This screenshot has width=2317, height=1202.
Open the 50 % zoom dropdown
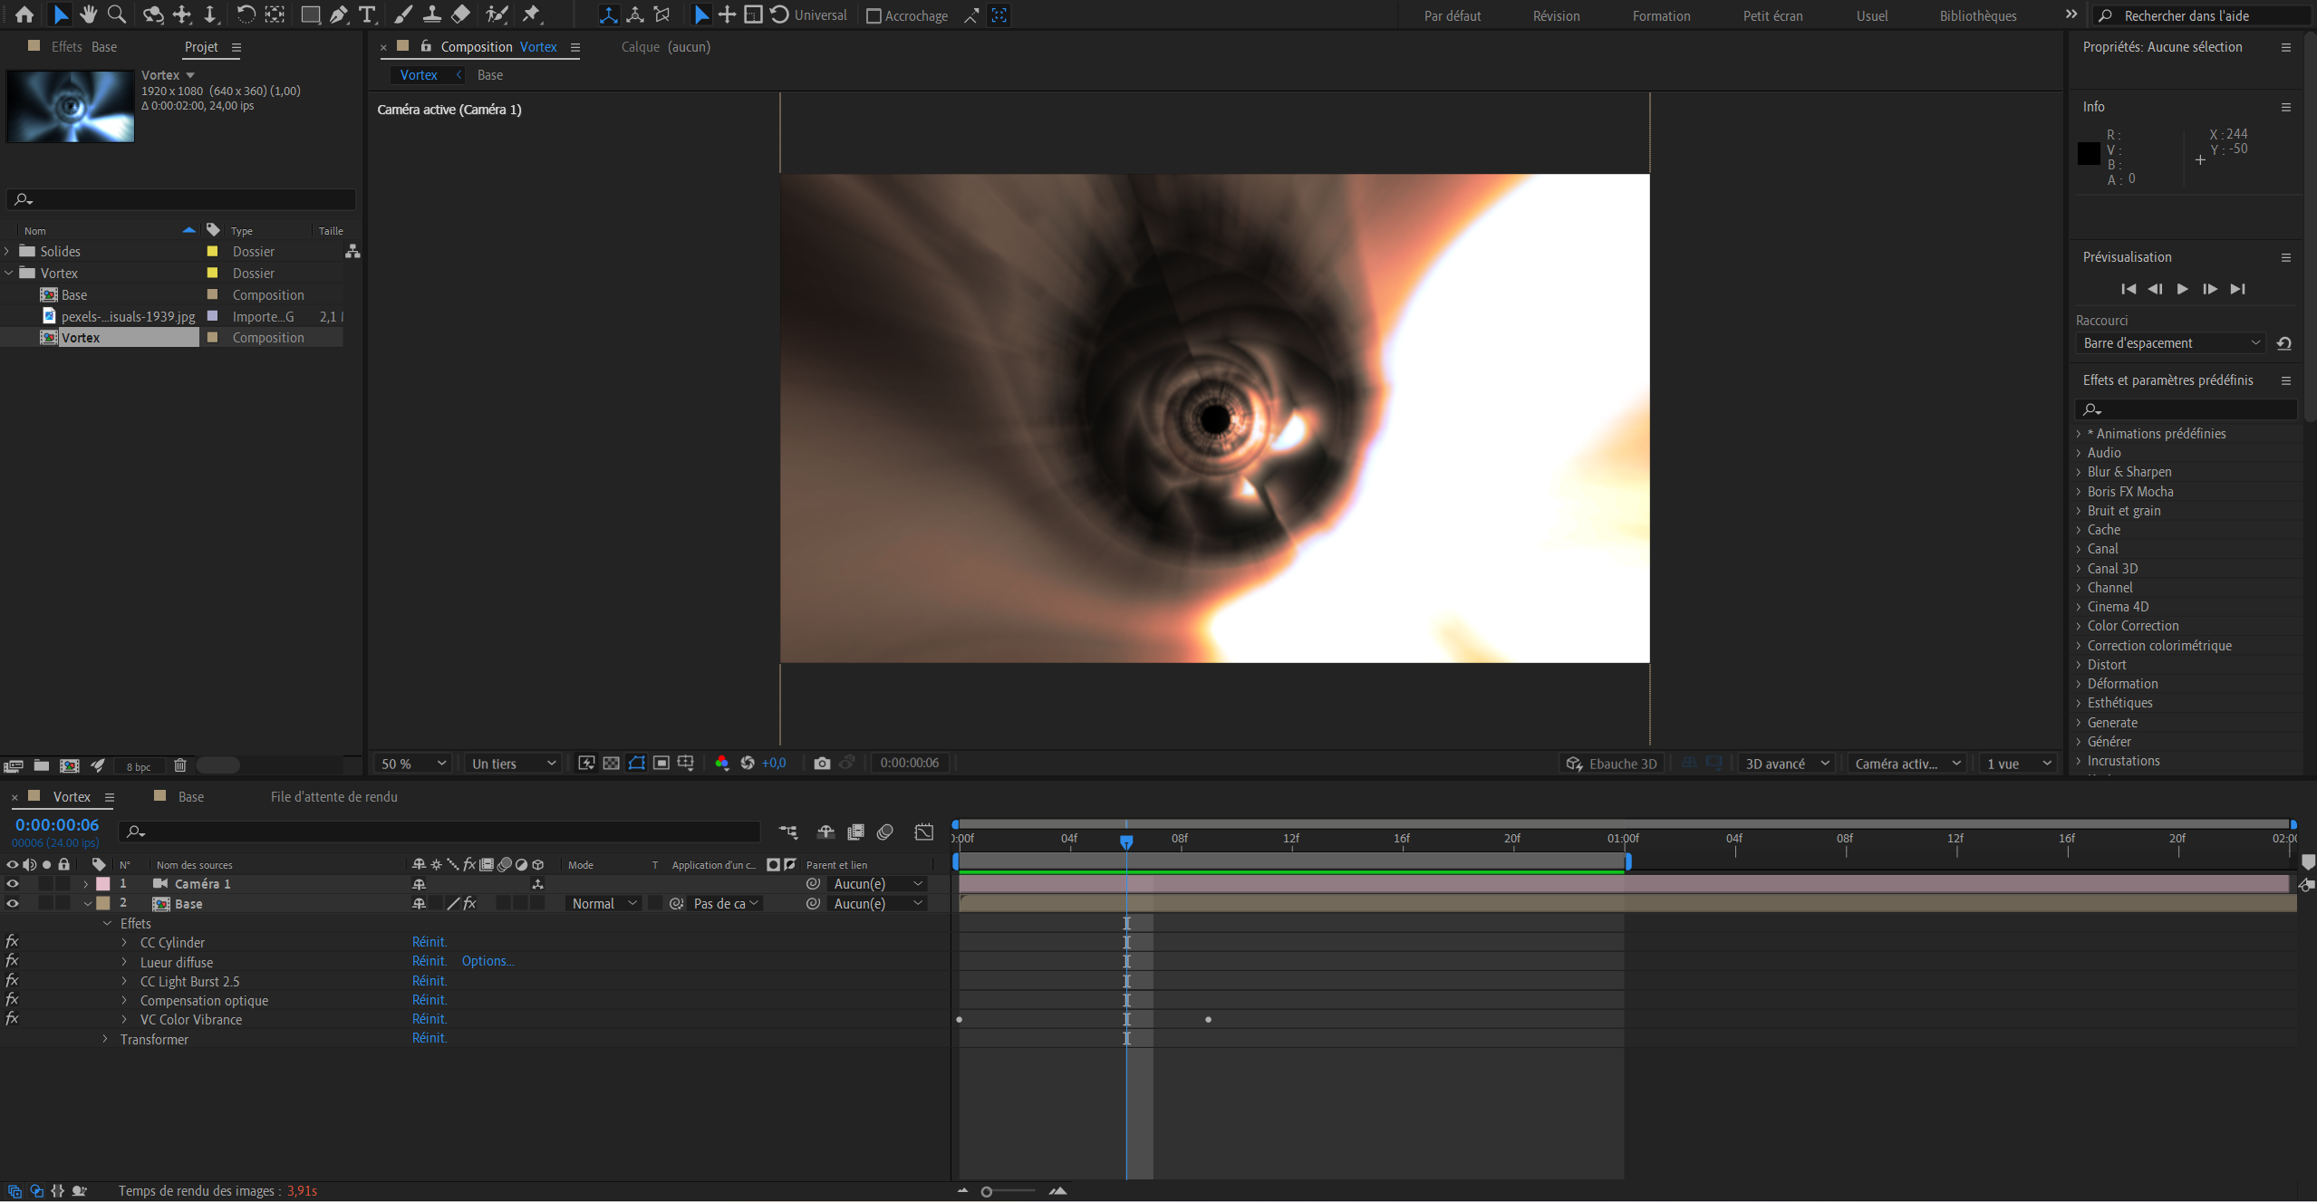tap(413, 764)
